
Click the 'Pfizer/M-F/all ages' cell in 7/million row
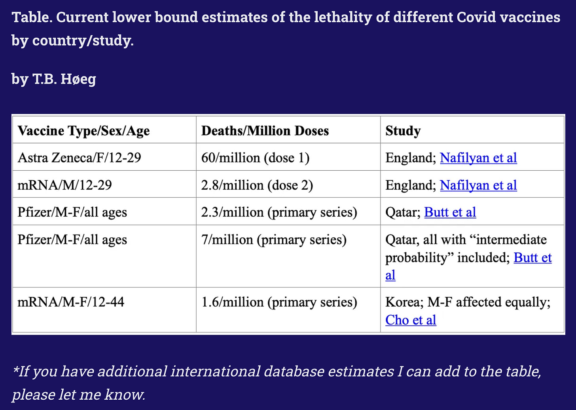tap(104, 256)
